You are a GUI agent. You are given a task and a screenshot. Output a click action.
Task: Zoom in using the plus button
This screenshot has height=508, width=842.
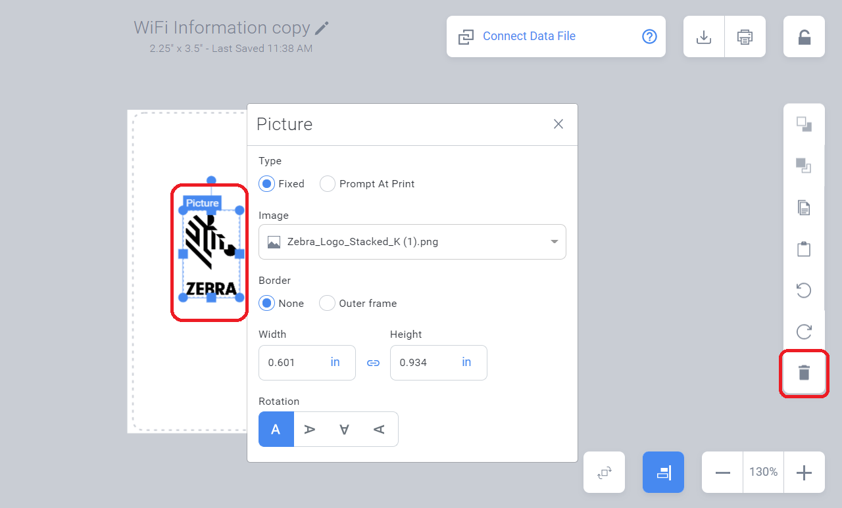click(x=804, y=472)
